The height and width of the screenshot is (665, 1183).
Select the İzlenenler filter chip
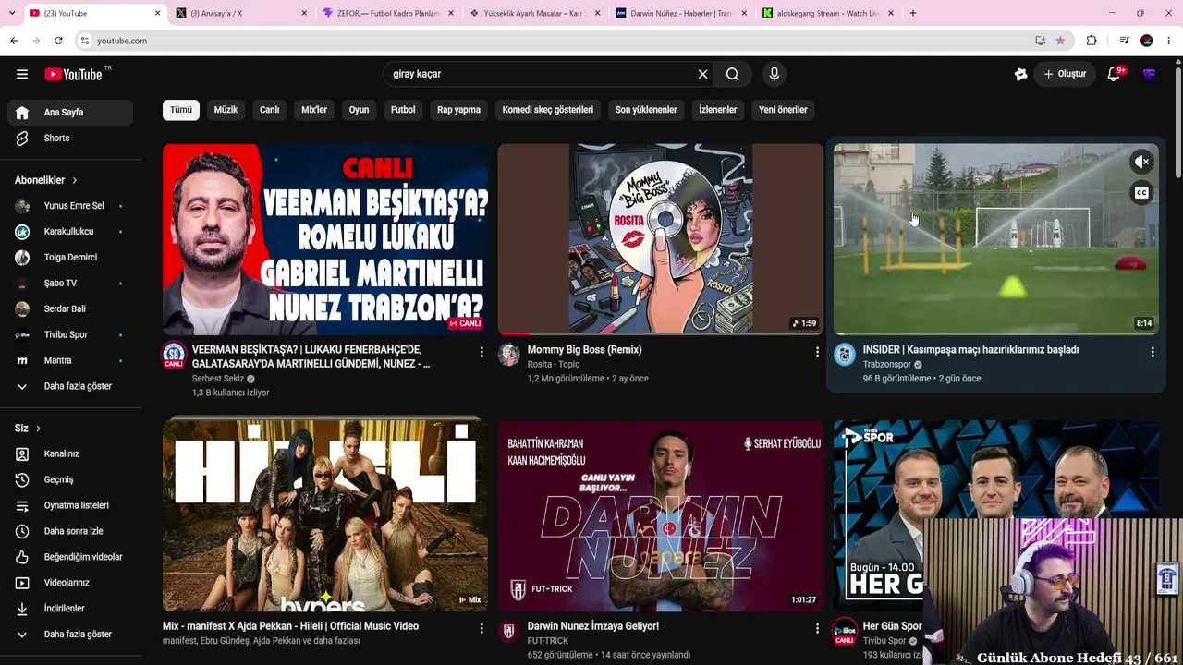[x=718, y=110]
